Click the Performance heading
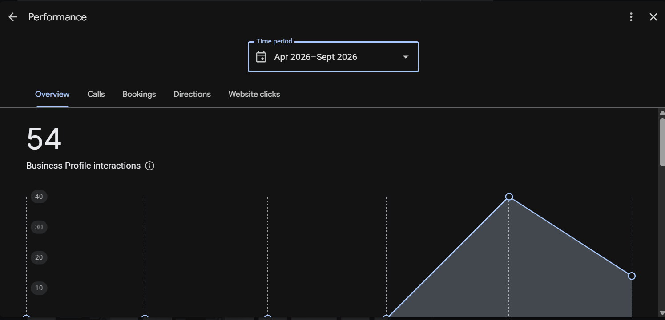 (x=57, y=17)
